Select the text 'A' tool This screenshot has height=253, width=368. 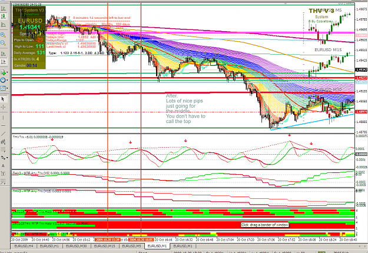(x=4, y=166)
